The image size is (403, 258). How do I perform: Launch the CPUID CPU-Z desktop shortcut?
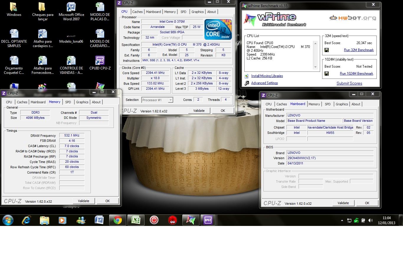[100, 63]
